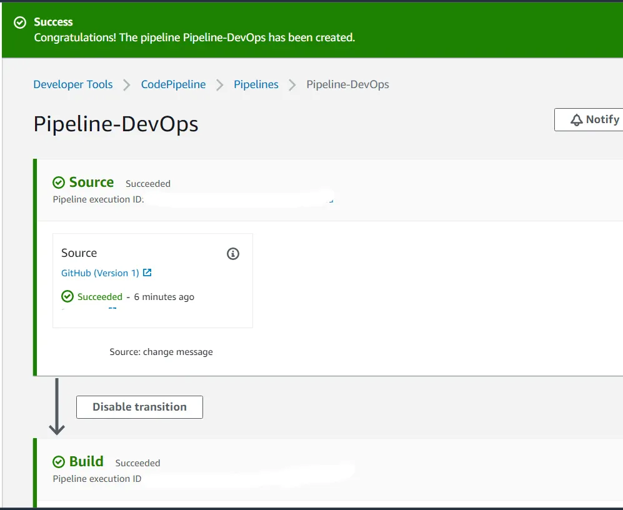Click the Disable transition button
This screenshot has width=623, height=510.
[139, 407]
